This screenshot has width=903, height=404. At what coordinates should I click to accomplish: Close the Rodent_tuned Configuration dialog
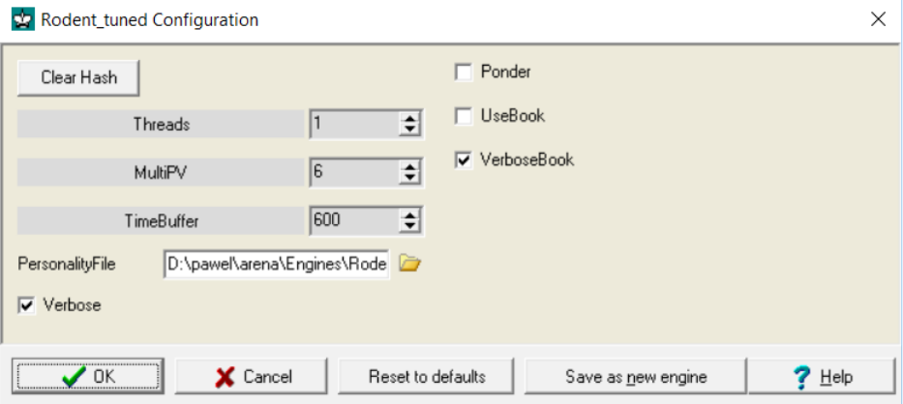[878, 19]
